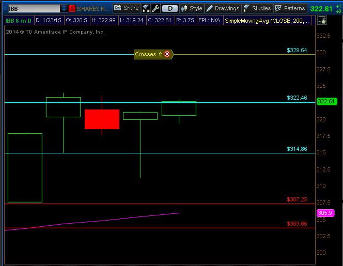Click the Studies flask icon
Viewport: 343px width, 266px height.
[247, 8]
